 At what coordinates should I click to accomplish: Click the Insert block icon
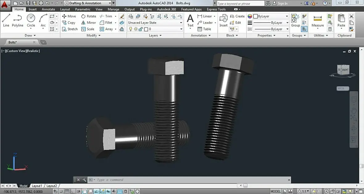click(x=224, y=20)
